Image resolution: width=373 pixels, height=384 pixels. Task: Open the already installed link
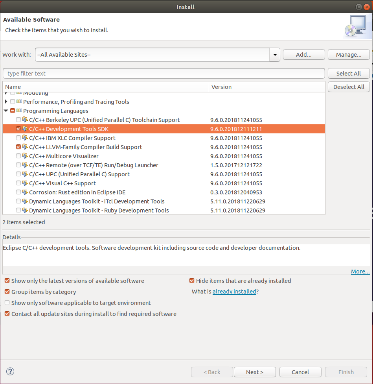click(x=234, y=292)
